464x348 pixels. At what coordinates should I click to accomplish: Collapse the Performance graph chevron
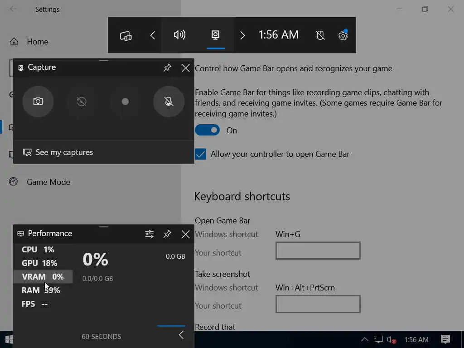pyautogui.click(x=181, y=335)
